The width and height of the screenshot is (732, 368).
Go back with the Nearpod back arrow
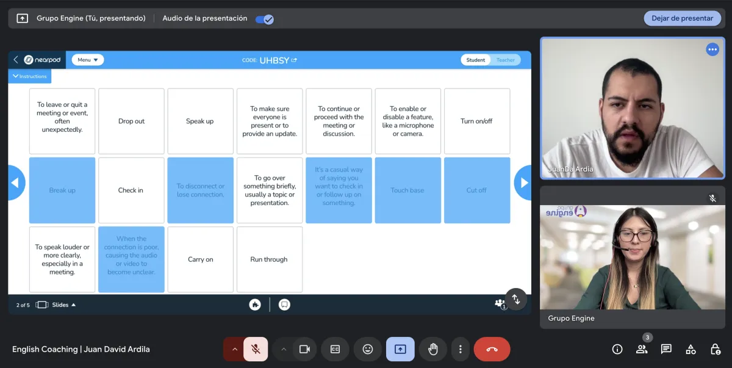pyautogui.click(x=16, y=60)
